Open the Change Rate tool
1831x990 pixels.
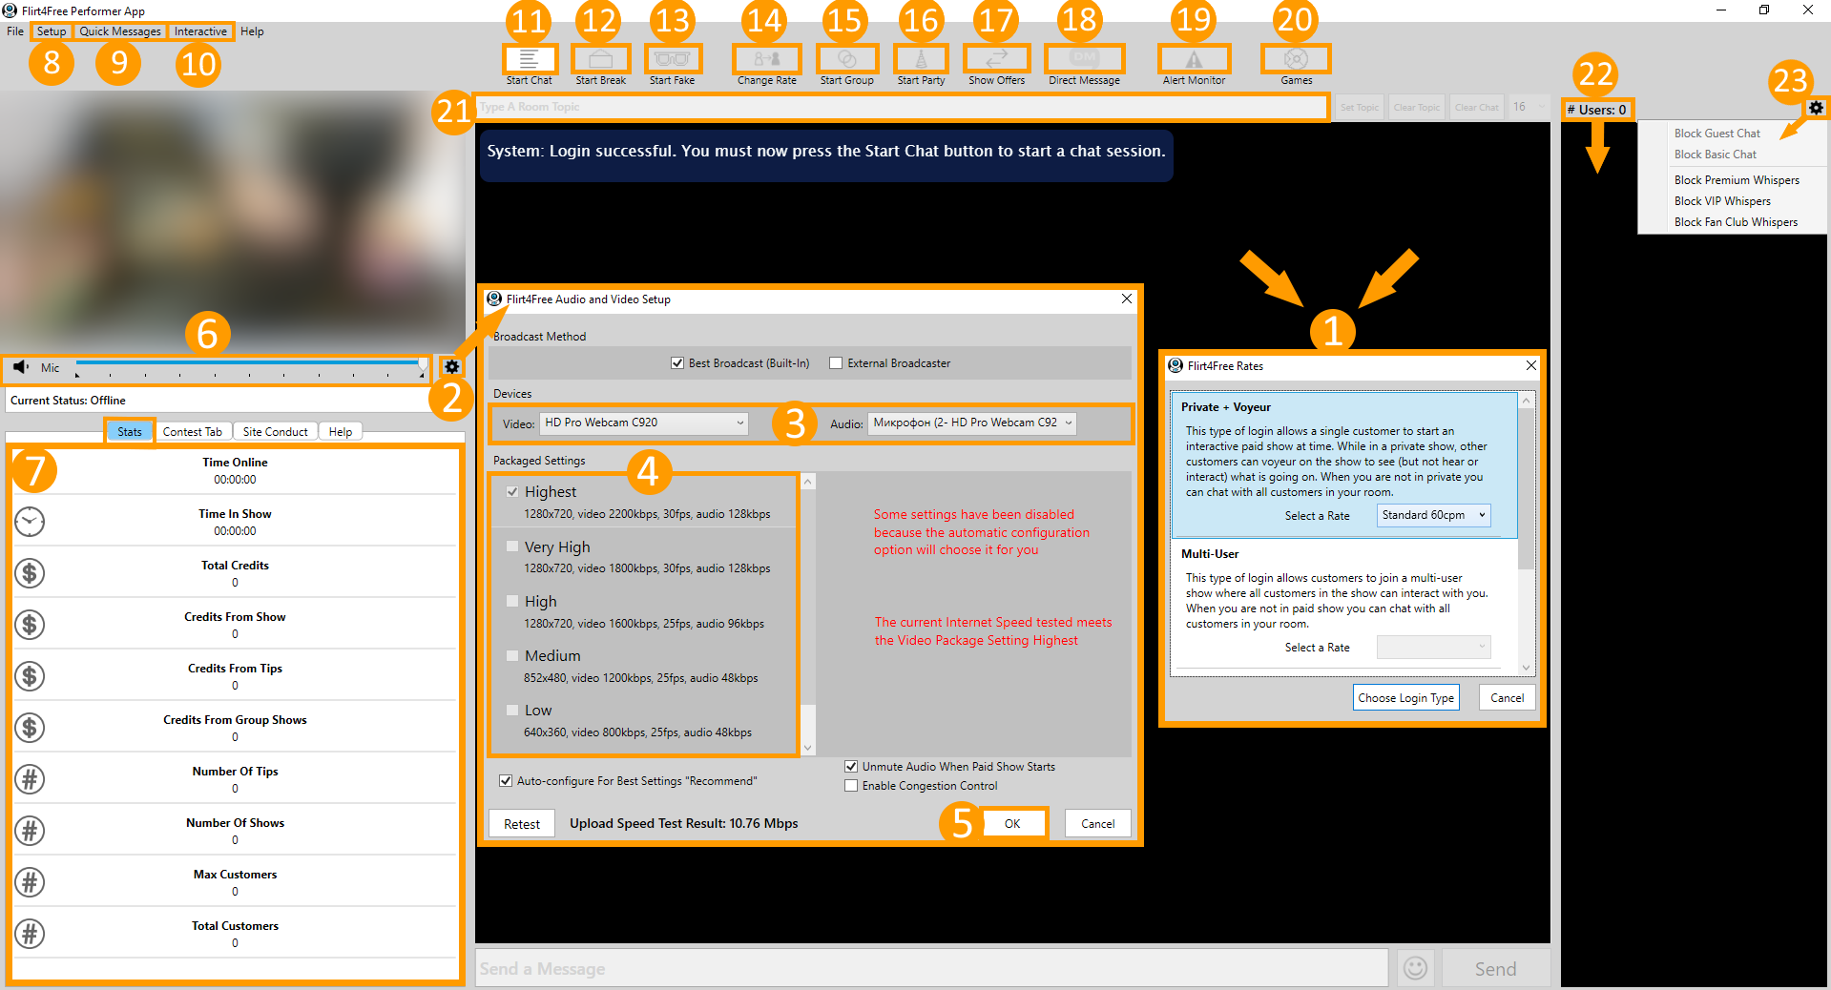point(766,59)
